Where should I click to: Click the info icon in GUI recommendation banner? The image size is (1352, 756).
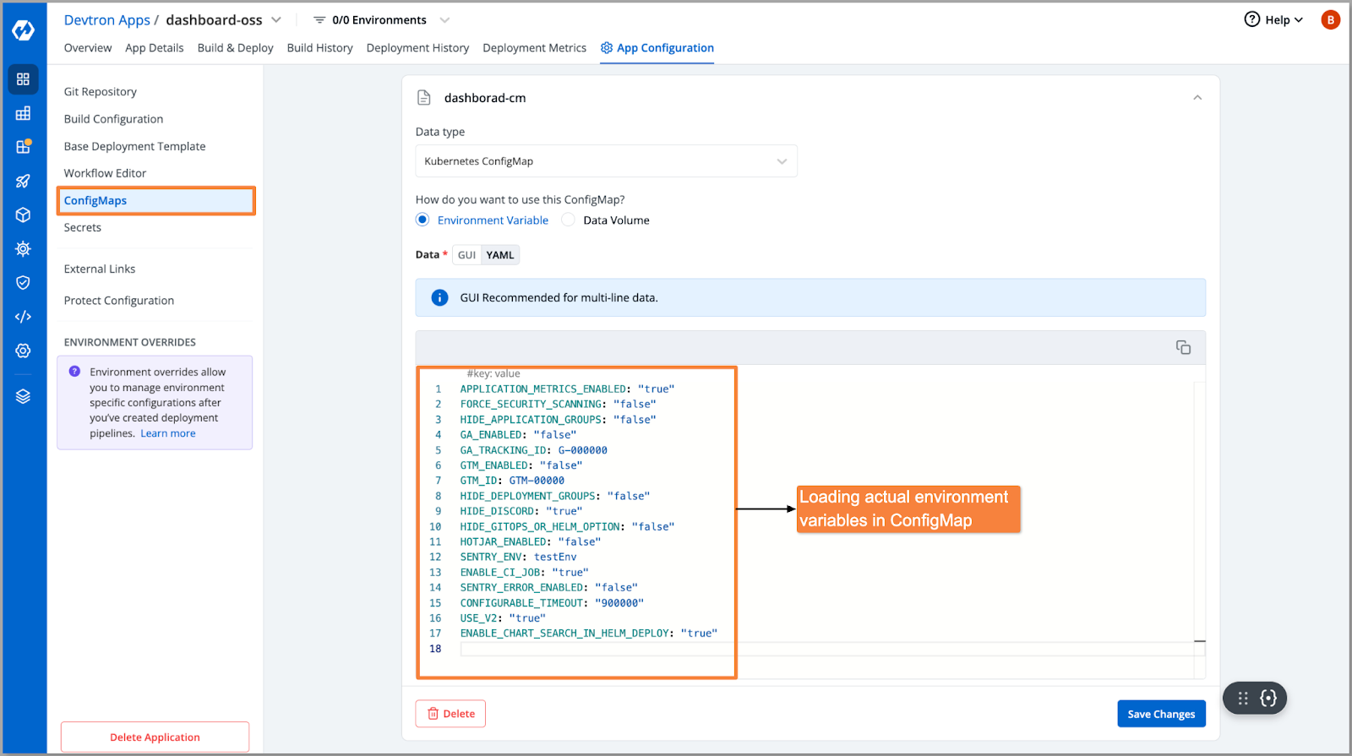439,297
